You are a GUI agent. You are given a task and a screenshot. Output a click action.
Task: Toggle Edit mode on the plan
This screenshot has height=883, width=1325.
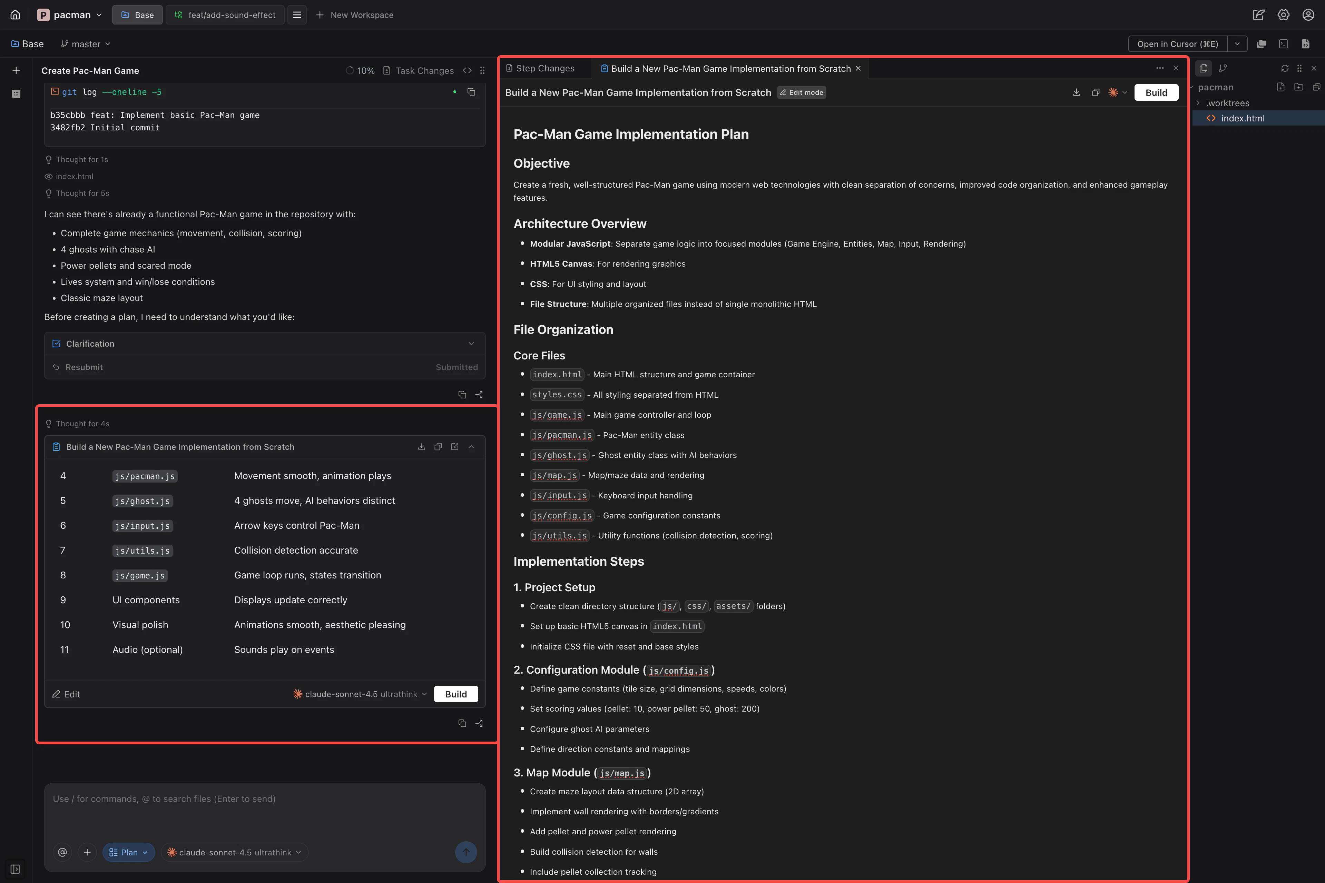pos(801,92)
